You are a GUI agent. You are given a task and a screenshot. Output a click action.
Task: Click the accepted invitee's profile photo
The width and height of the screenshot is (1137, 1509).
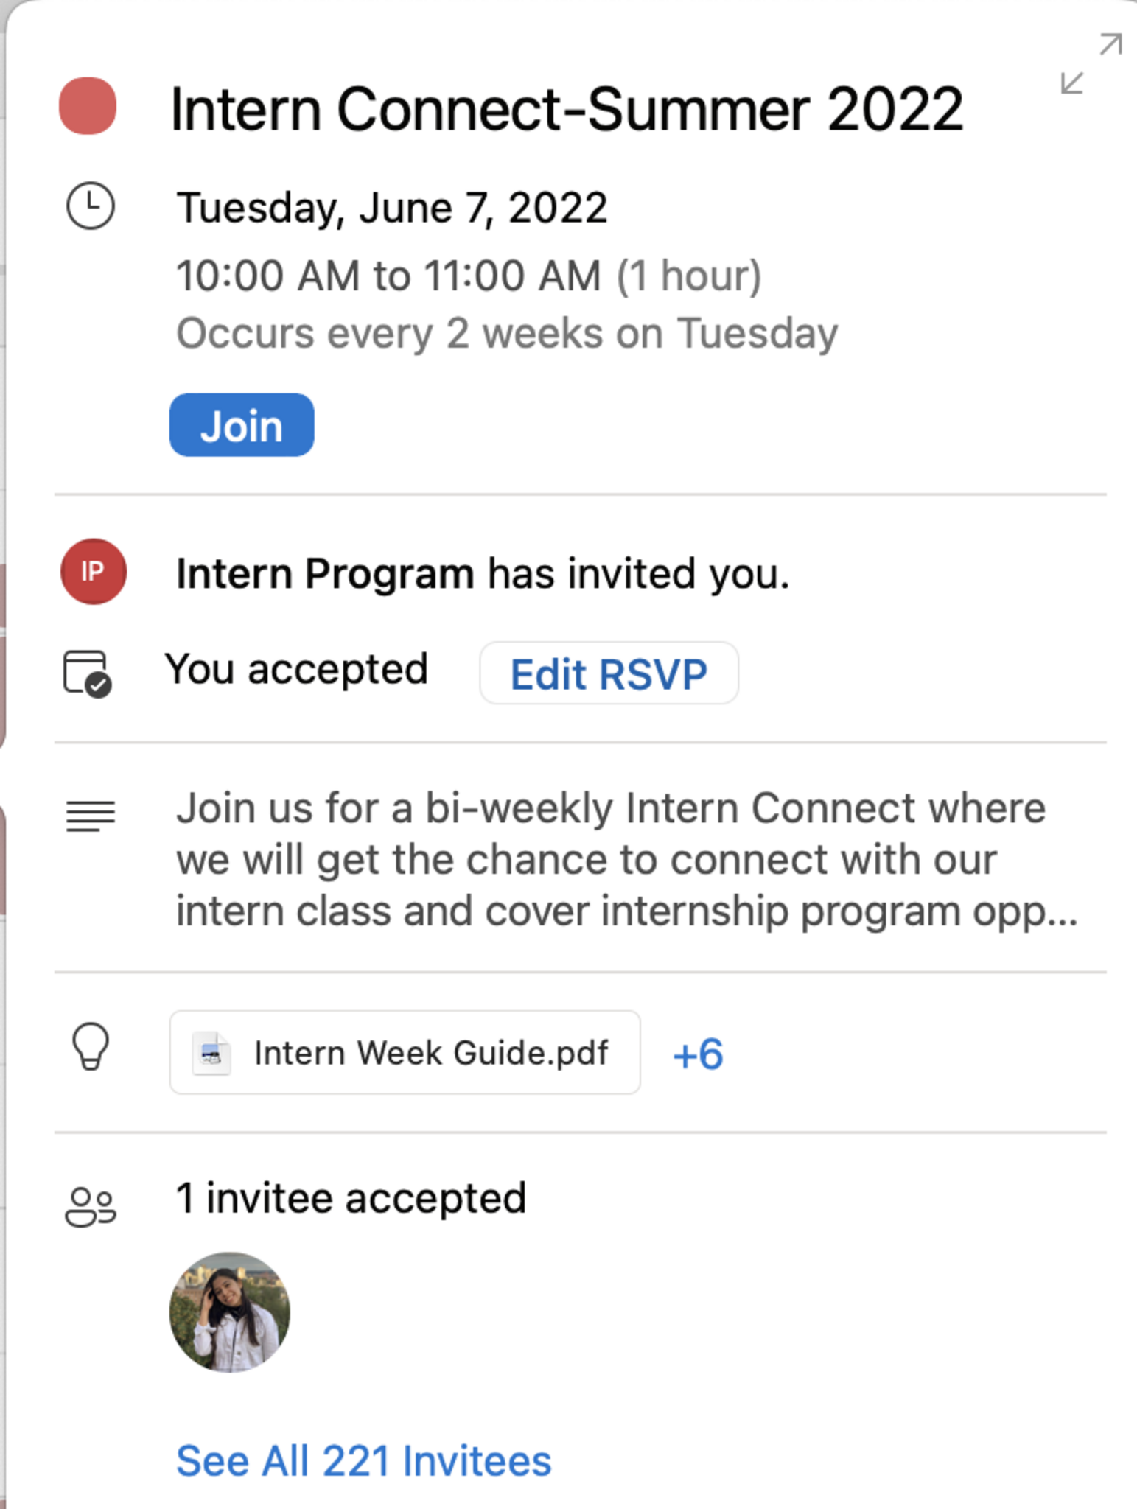click(230, 1312)
